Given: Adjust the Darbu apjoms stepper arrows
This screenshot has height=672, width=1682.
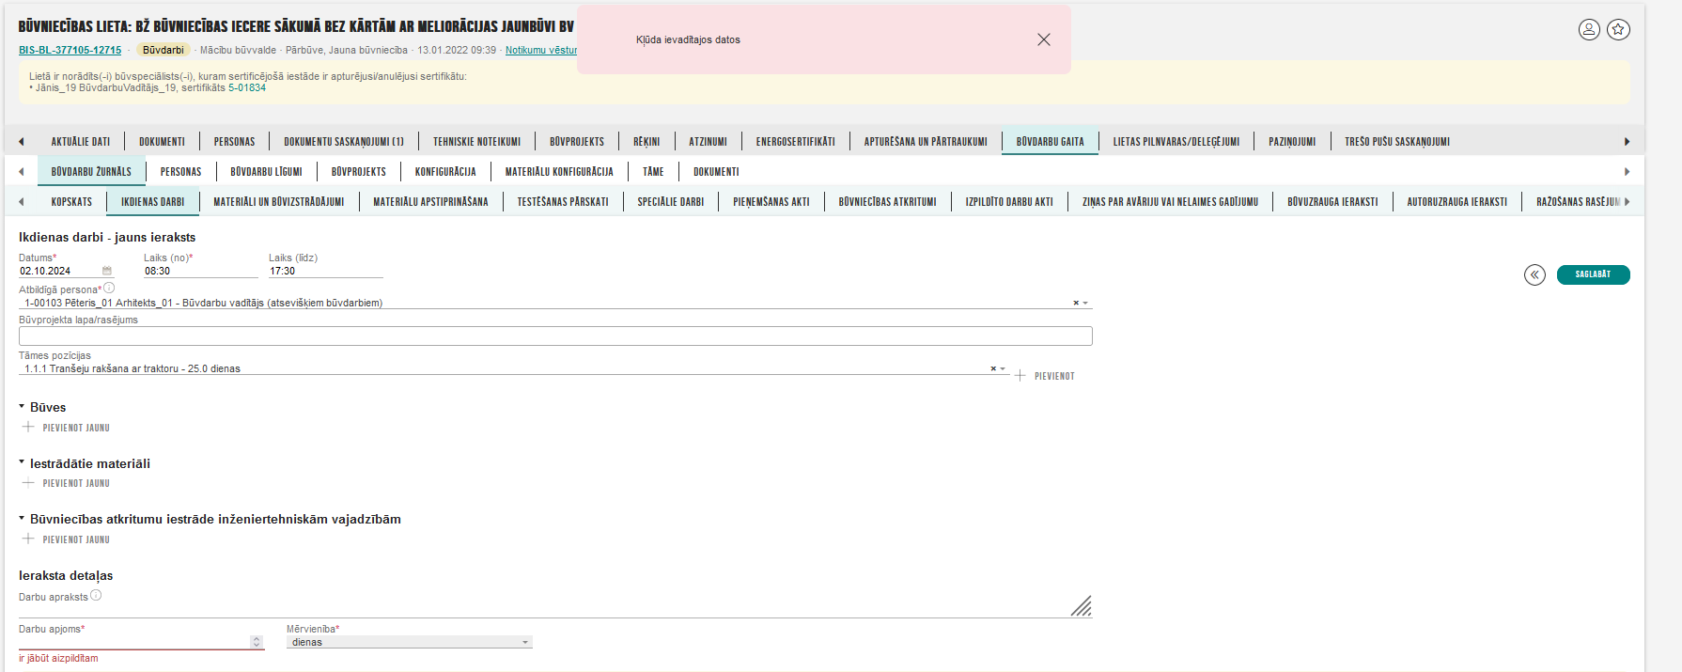Looking at the screenshot, I should (257, 642).
